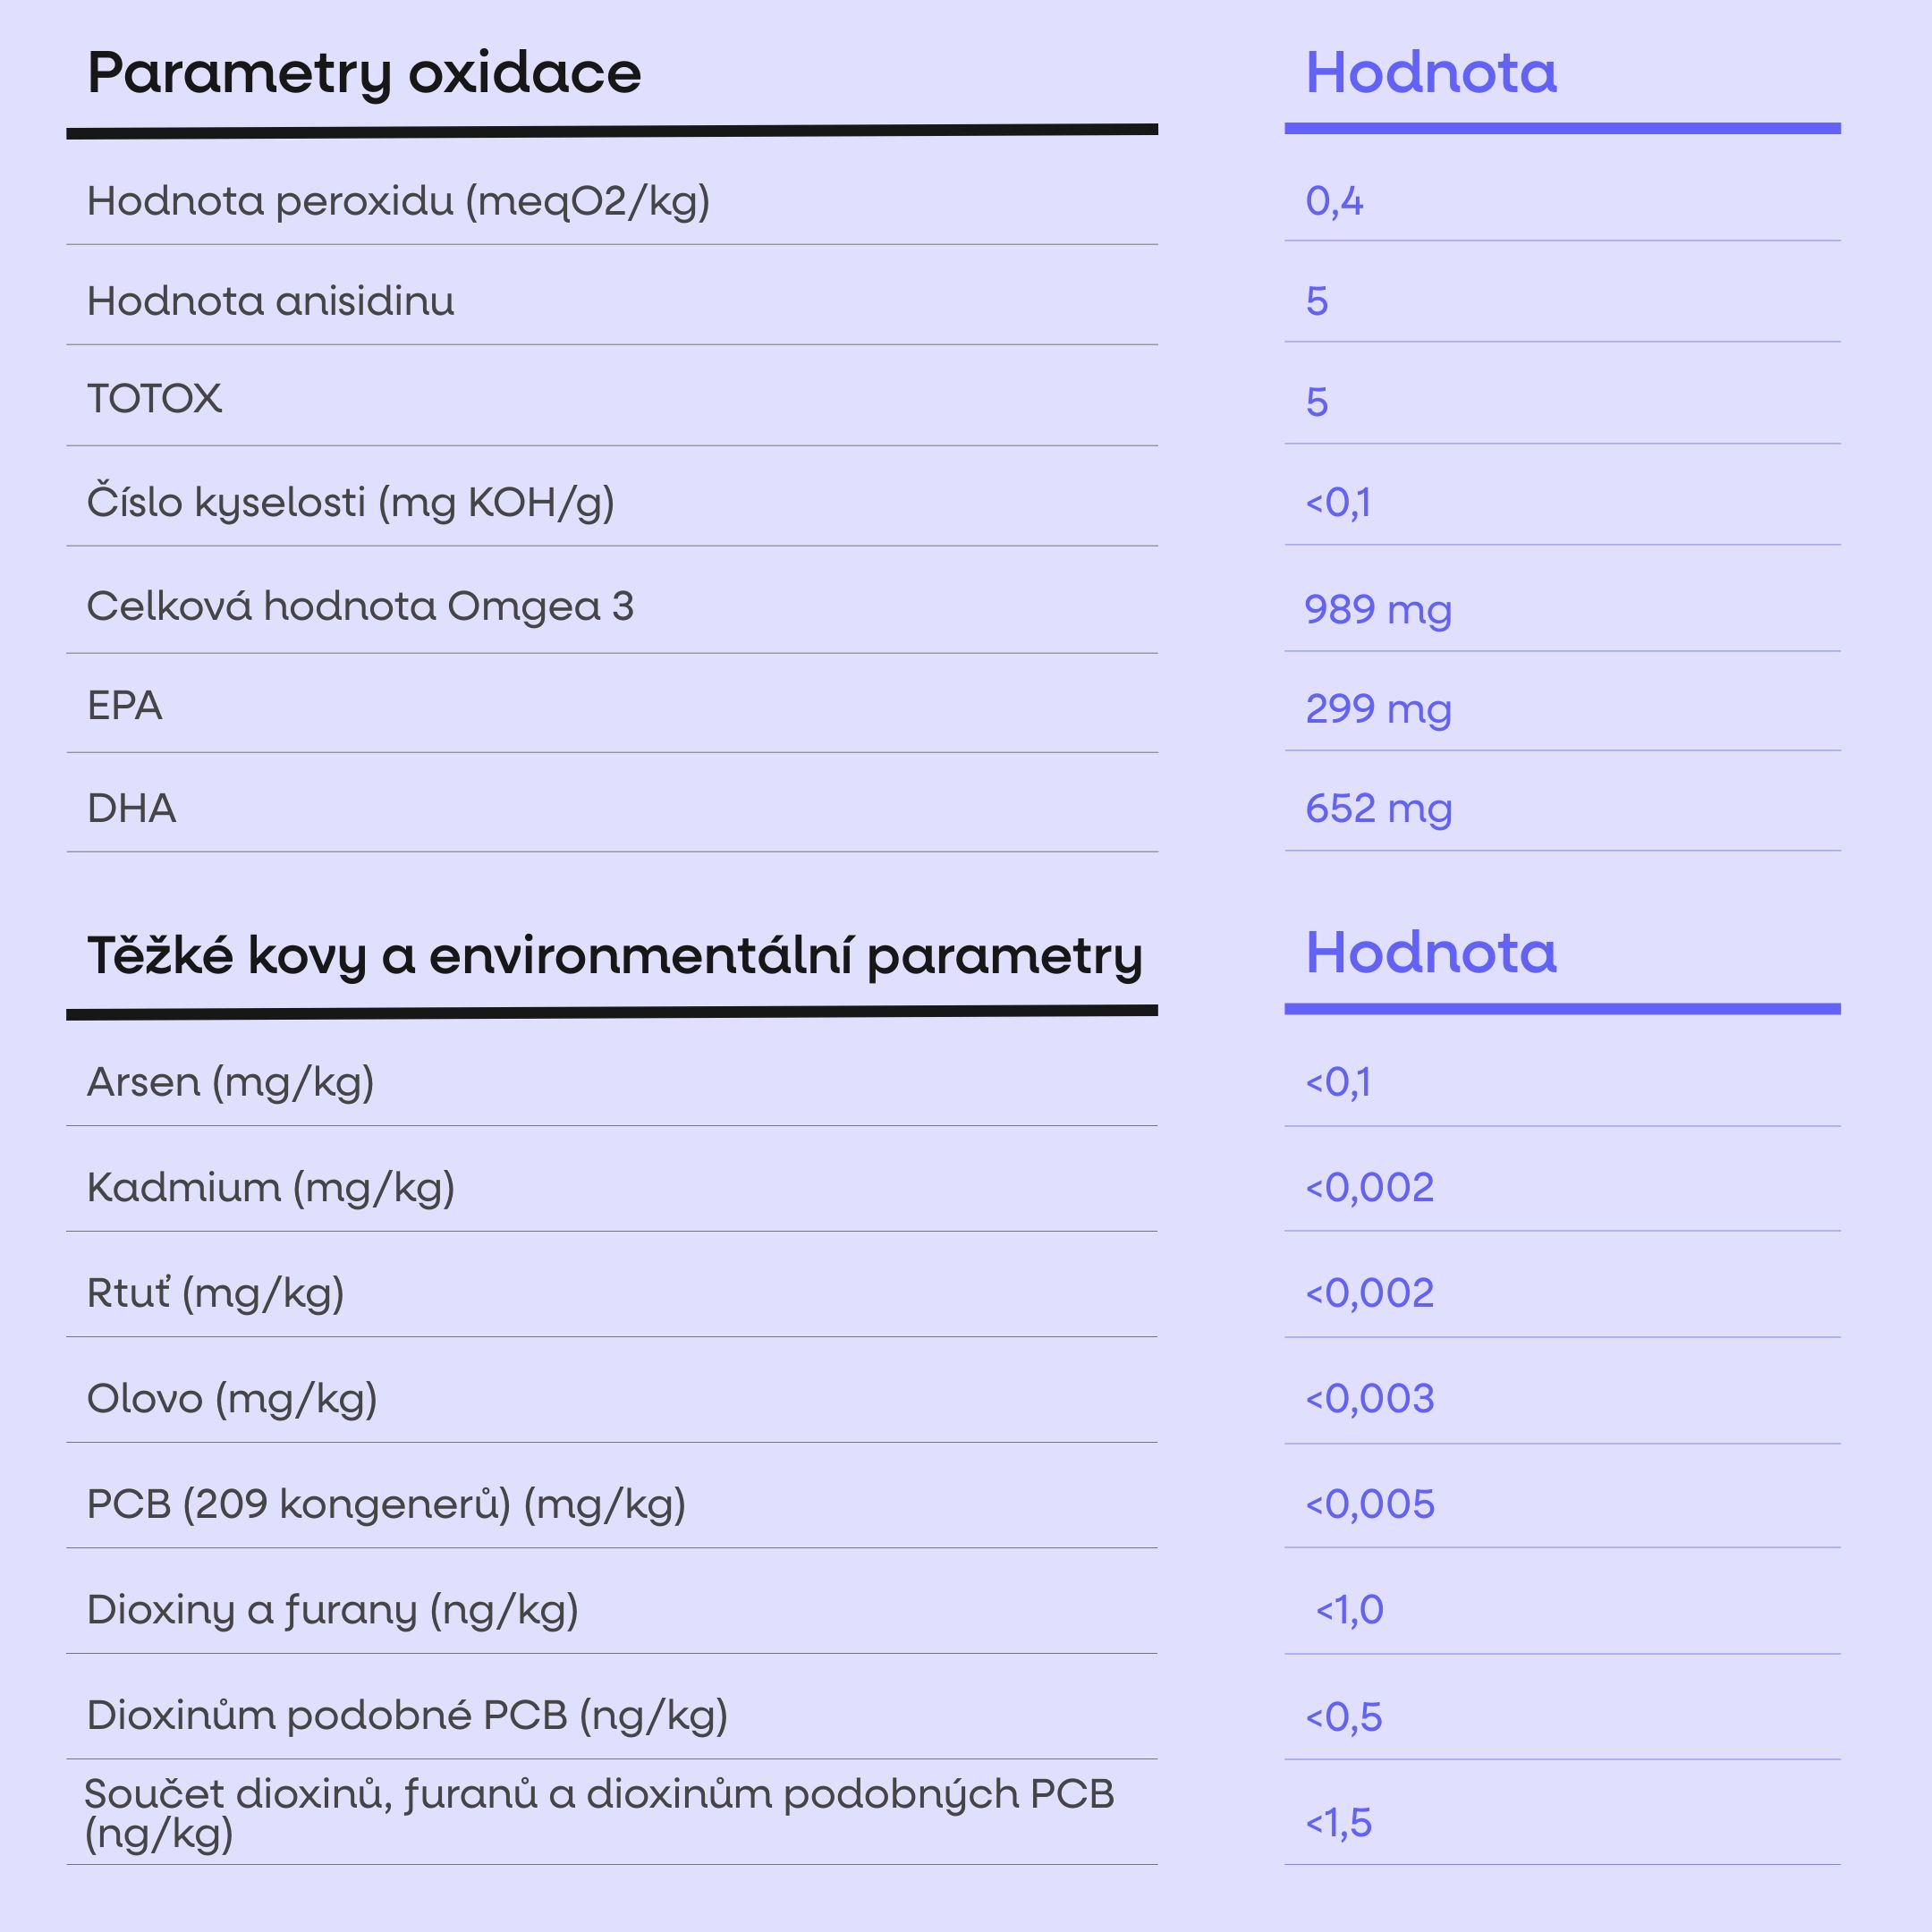This screenshot has height=1932, width=1932.
Task: Click 'Dioxiny a furany (ng/kg)' label
Action: (x=332, y=1610)
